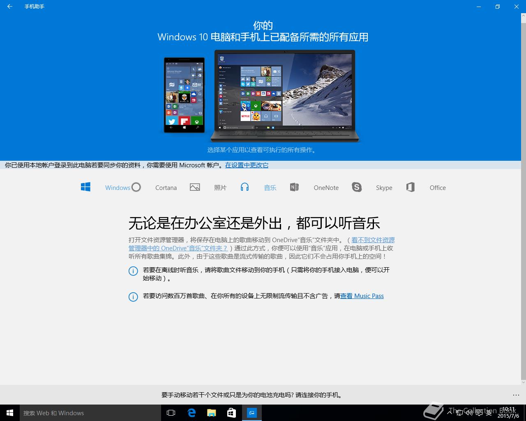Click the laptop image in banner
This screenshot has width=526, height=421.
click(x=284, y=96)
